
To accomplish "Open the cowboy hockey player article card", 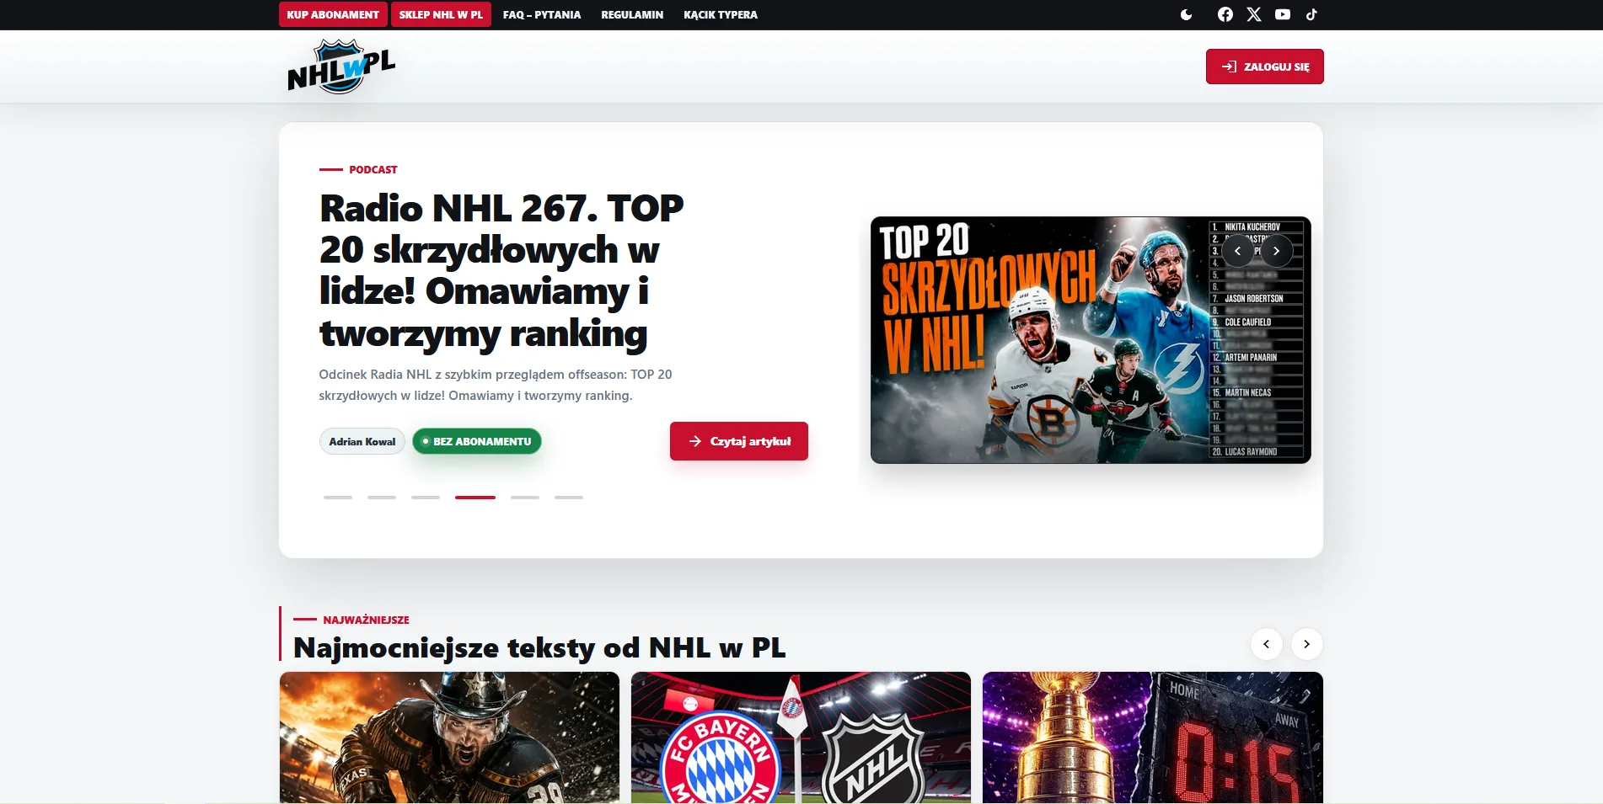I will coord(449,737).
